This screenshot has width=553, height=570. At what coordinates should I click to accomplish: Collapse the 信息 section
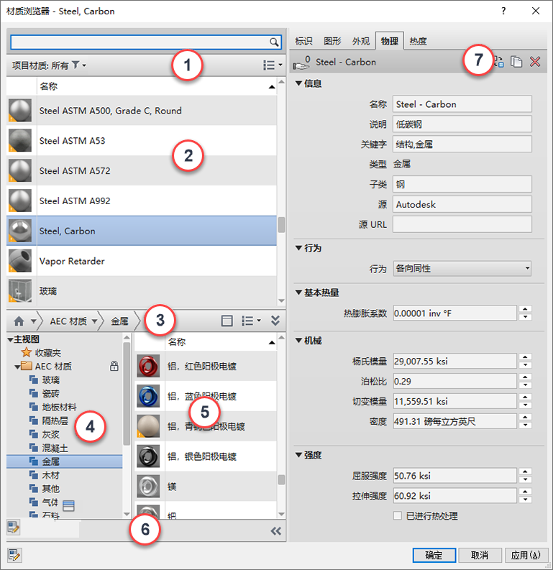pyautogui.click(x=298, y=83)
